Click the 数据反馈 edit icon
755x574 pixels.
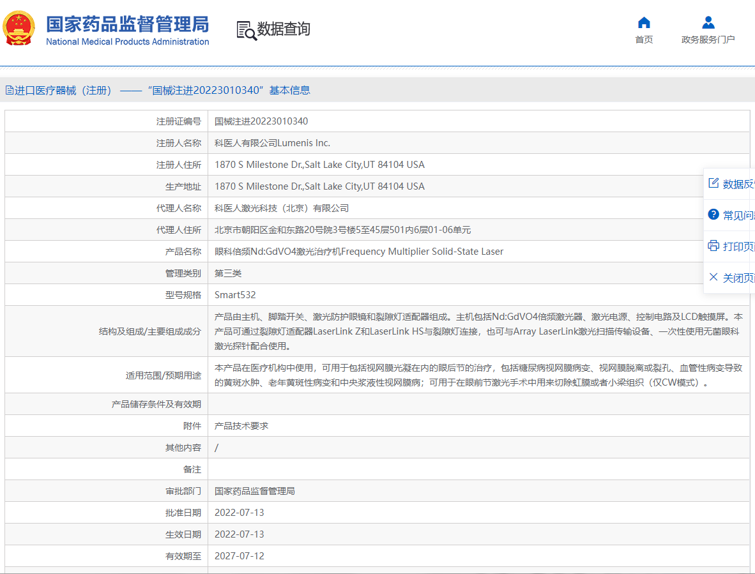pyautogui.click(x=713, y=183)
